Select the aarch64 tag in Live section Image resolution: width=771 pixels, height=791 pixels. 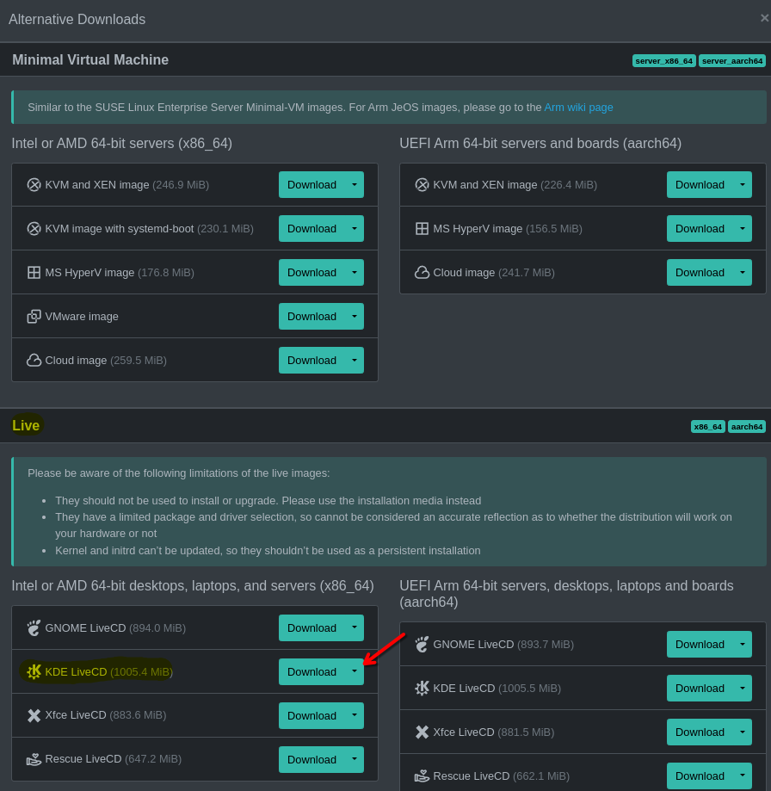click(746, 426)
